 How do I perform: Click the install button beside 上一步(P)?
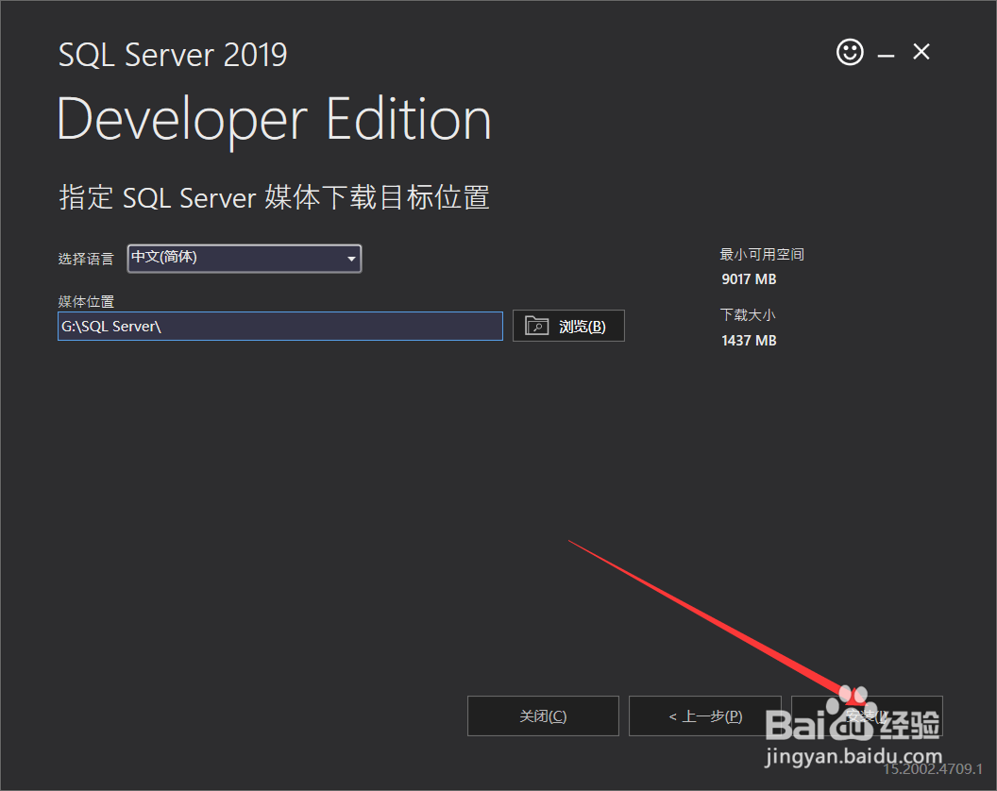(867, 716)
